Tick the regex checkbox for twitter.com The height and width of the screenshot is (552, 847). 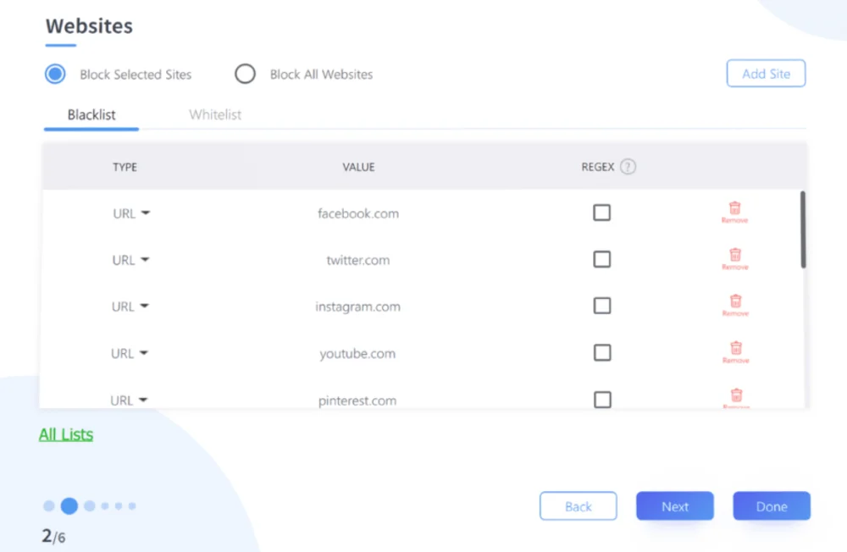(602, 260)
